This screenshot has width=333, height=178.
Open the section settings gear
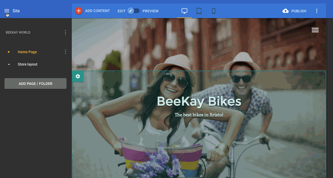click(x=78, y=76)
